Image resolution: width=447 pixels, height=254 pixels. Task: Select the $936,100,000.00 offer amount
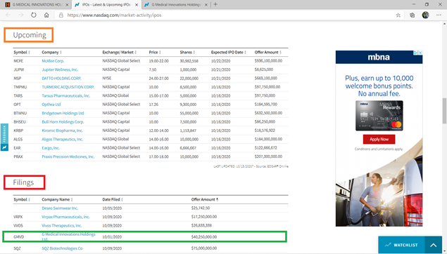click(268, 61)
